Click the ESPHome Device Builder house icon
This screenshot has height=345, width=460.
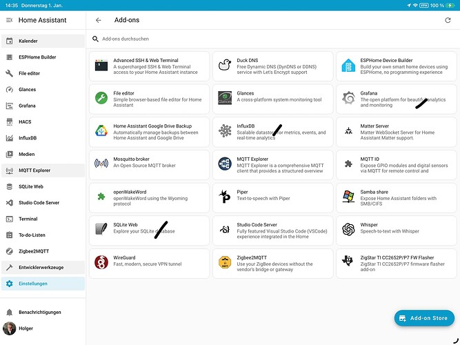(x=348, y=65)
